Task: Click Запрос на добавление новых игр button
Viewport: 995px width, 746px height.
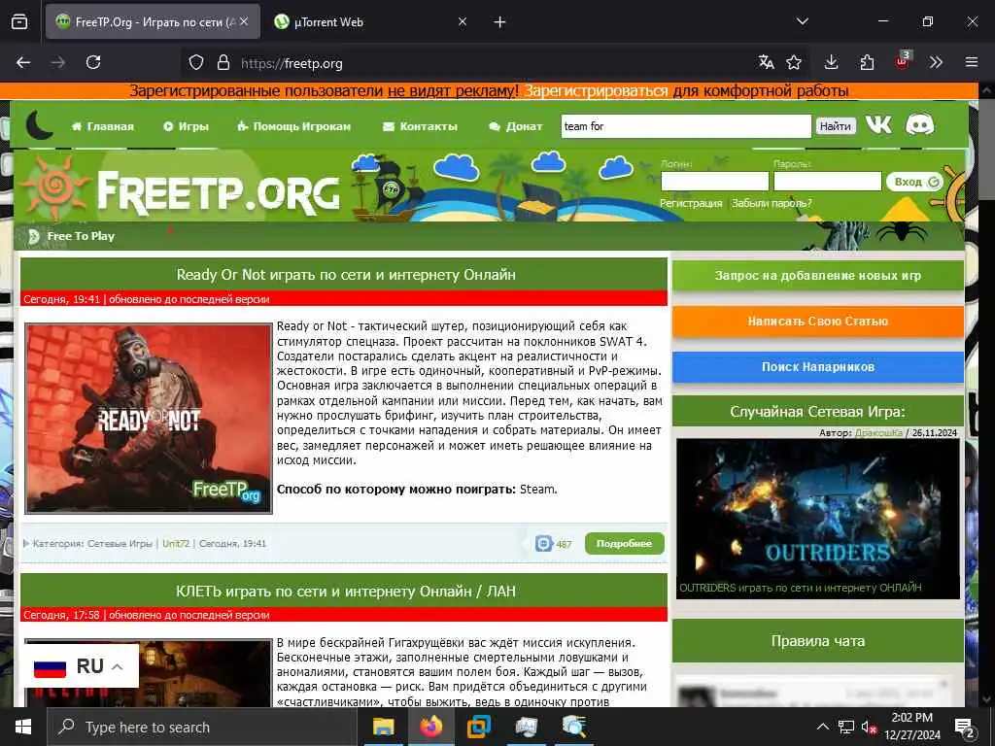Action: (818, 275)
